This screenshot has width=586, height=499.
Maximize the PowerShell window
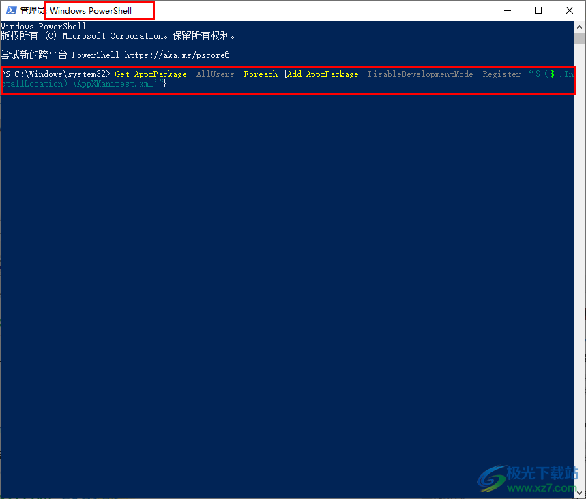[538, 10]
